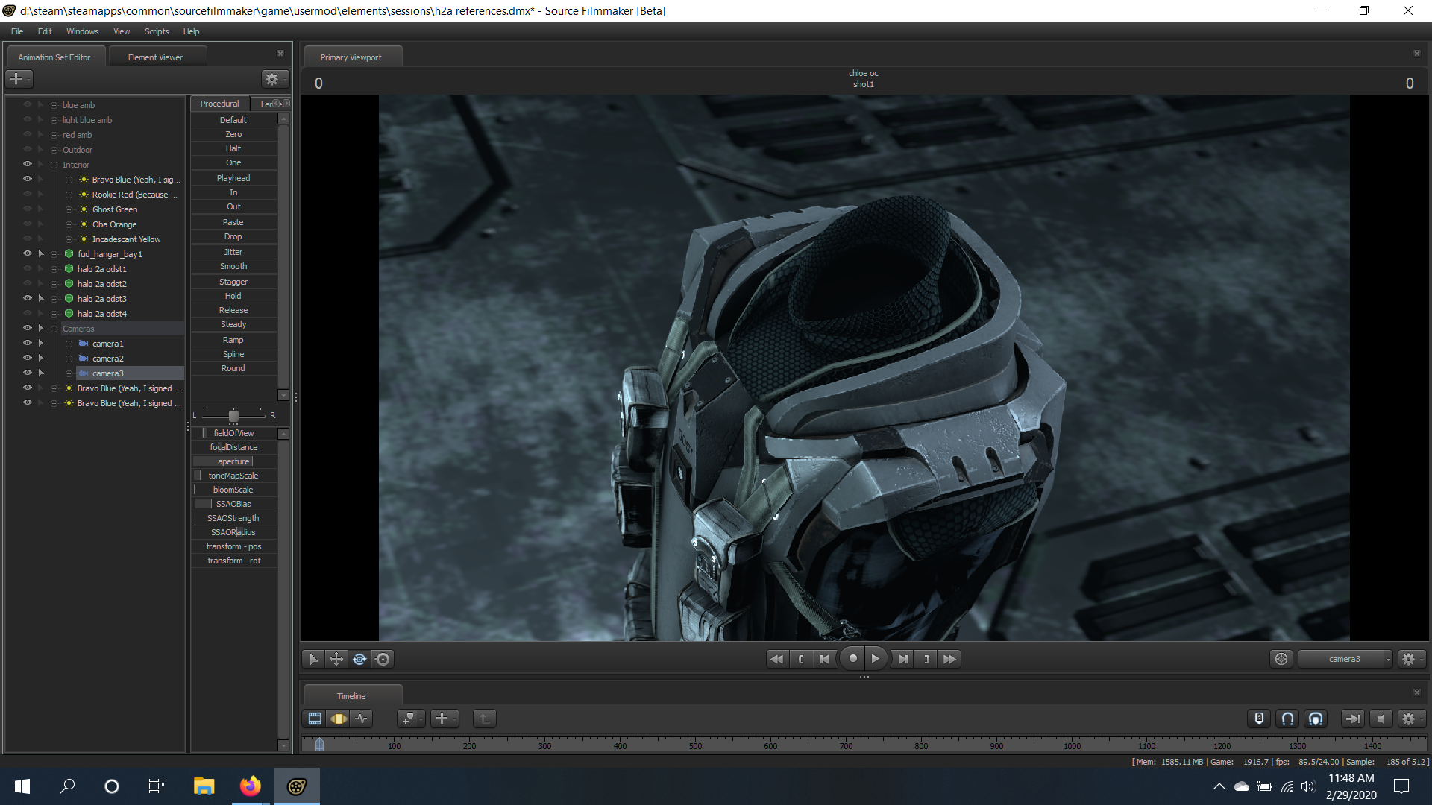Screen dimensions: 1432x805
Task: Expand the Ghost Green light node
Action: tap(69, 209)
